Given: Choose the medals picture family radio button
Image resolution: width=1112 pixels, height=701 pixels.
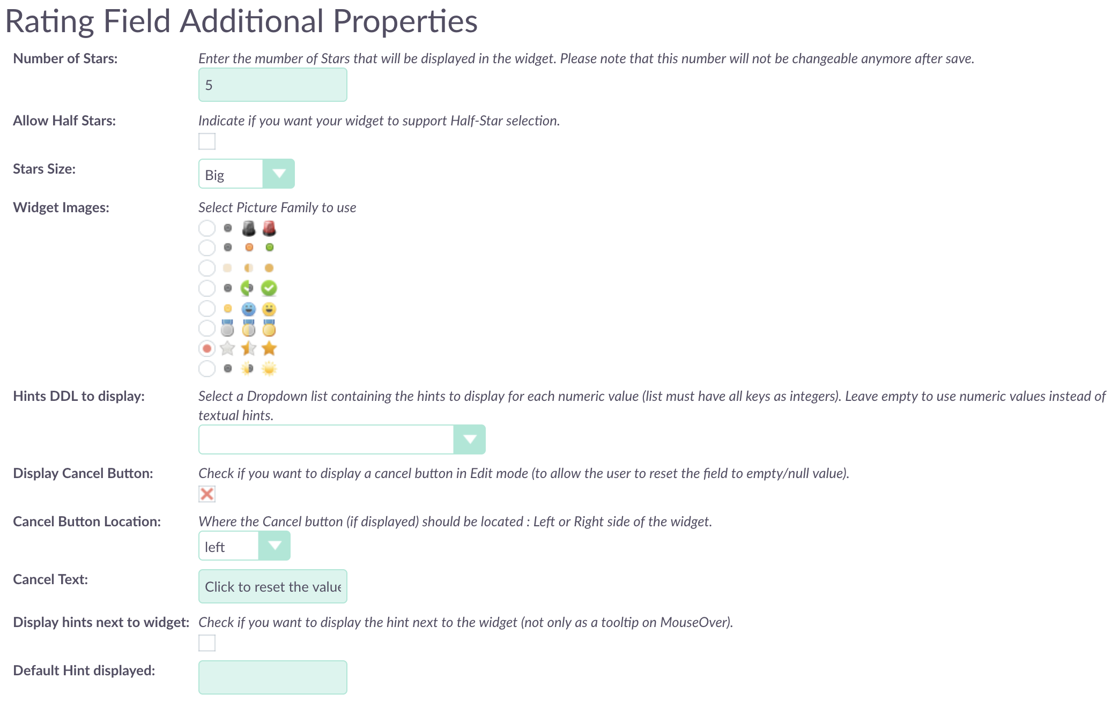Looking at the screenshot, I should pyautogui.click(x=207, y=328).
